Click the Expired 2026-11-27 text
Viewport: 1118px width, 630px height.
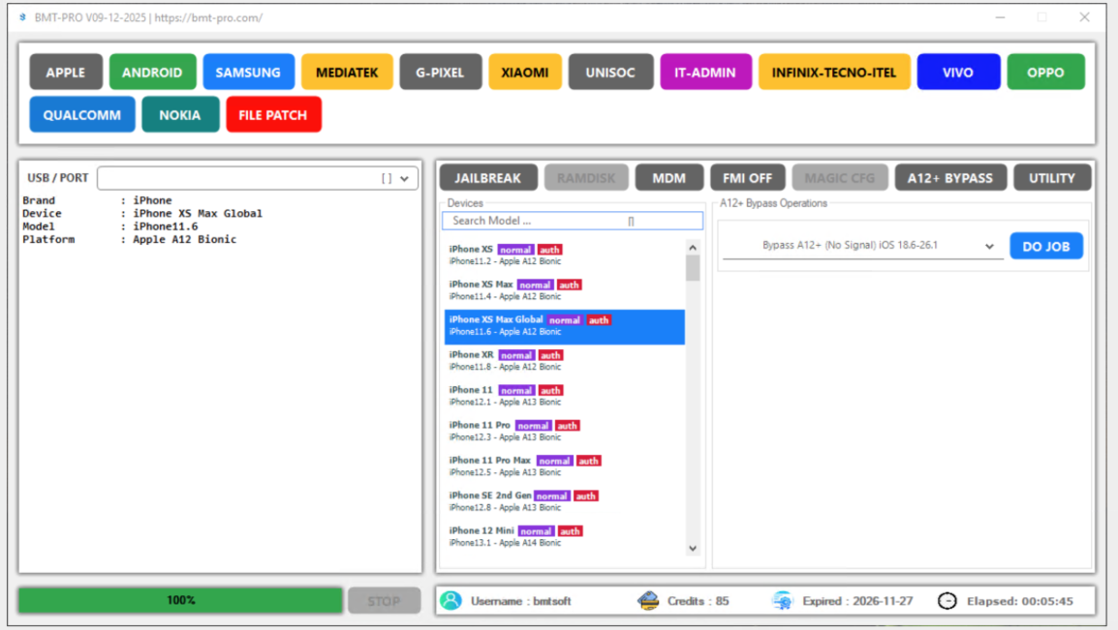pyautogui.click(x=857, y=602)
